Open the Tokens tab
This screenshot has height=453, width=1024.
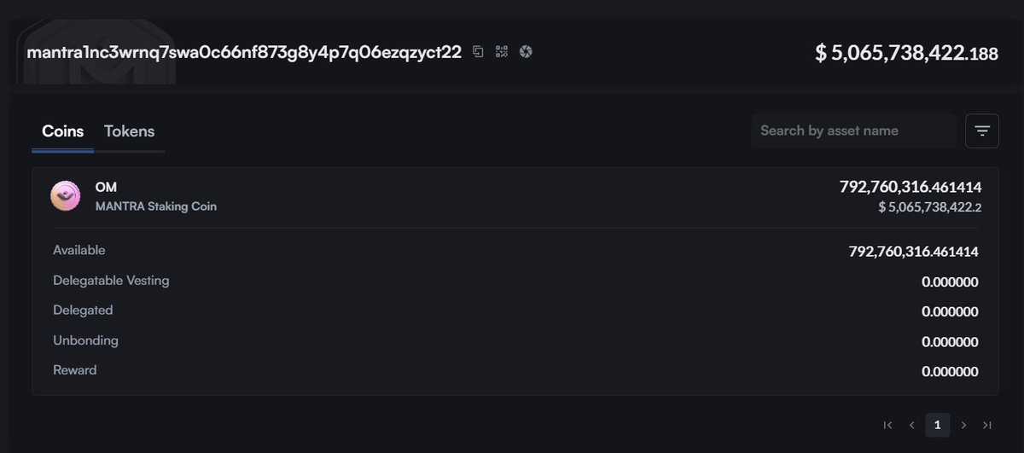[129, 131]
